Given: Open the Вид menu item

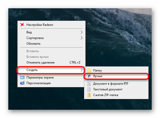Looking at the screenshot, I should point(52,32).
